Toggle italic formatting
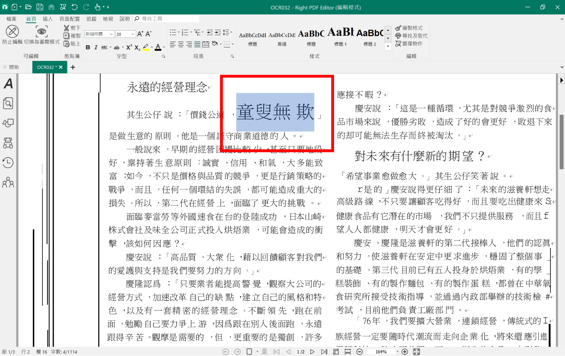565x356 pixels. [96, 47]
